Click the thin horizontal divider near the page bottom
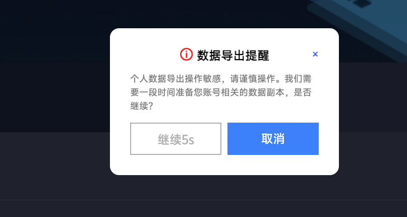The height and width of the screenshot is (217, 407). (204, 200)
